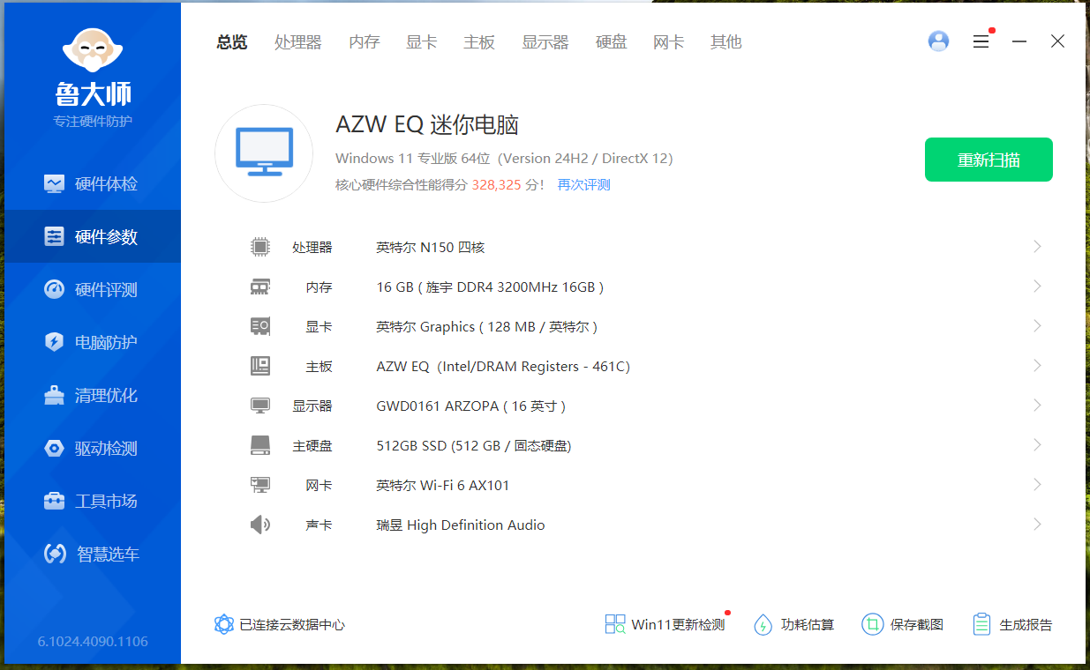
Task: Switch to the 主板 tab
Action: [479, 42]
